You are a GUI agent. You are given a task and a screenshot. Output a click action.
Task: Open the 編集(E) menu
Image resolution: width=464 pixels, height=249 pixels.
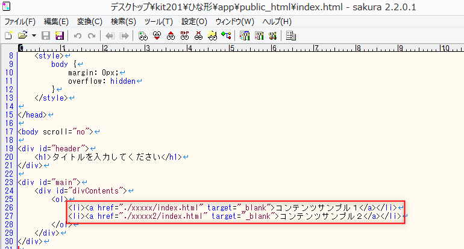click(56, 22)
